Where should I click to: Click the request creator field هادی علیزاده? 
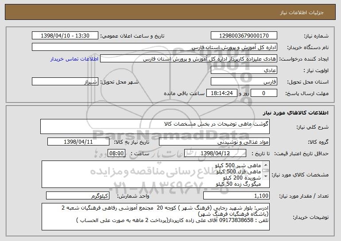pyautogui.click(x=189, y=59)
